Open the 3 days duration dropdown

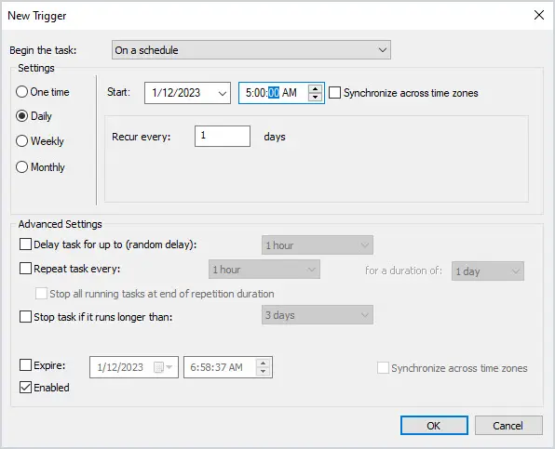click(x=318, y=315)
